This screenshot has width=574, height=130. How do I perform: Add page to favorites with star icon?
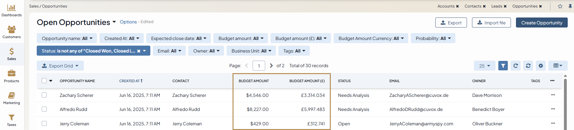pyautogui.click(x=560, y=6)
